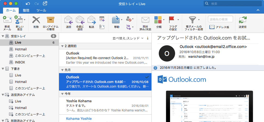Viewport: 264px width, 122px height.
Task: Switch to the 整理 tab
Action: pos(26,10)
